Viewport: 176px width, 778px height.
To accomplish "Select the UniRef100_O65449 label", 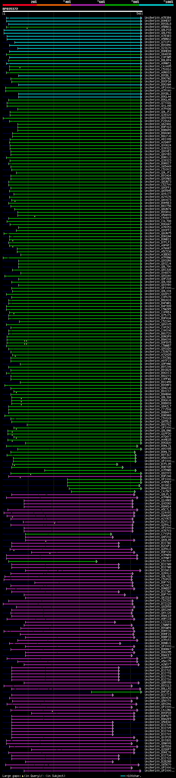I will [x=158, y=166].
